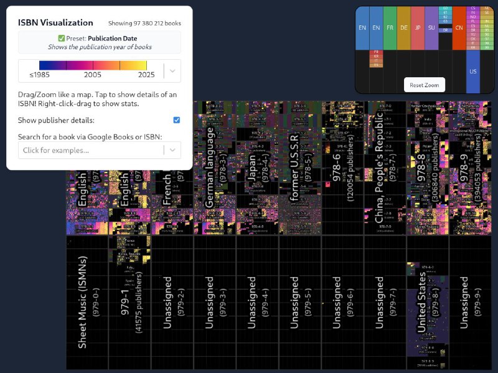498x373 pixels.
Task: Select the CS tile in the minimap
Action: [x=472, y=8]
